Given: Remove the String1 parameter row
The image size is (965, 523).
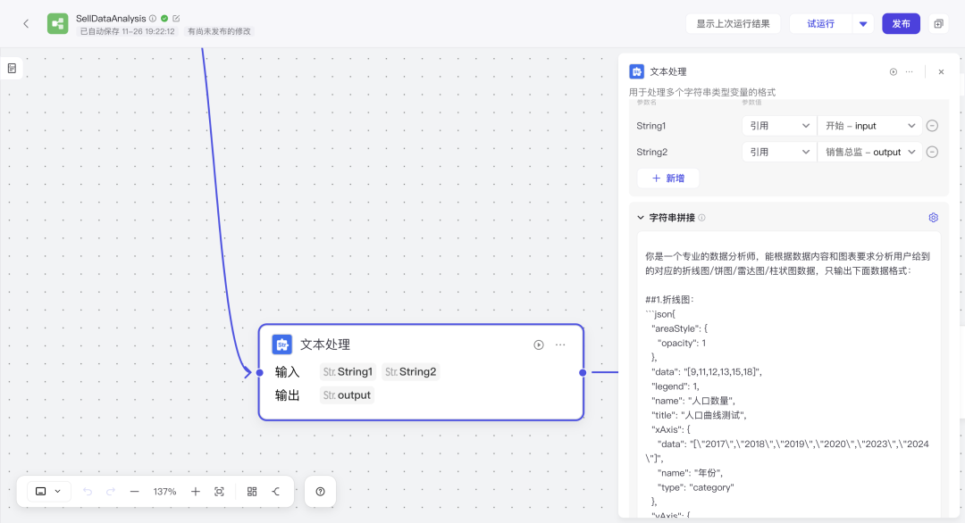Looking at the screenshot, I should point(932,126).
